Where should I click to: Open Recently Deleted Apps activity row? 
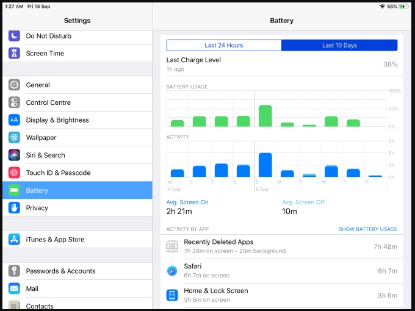click(x=281, y=246)
